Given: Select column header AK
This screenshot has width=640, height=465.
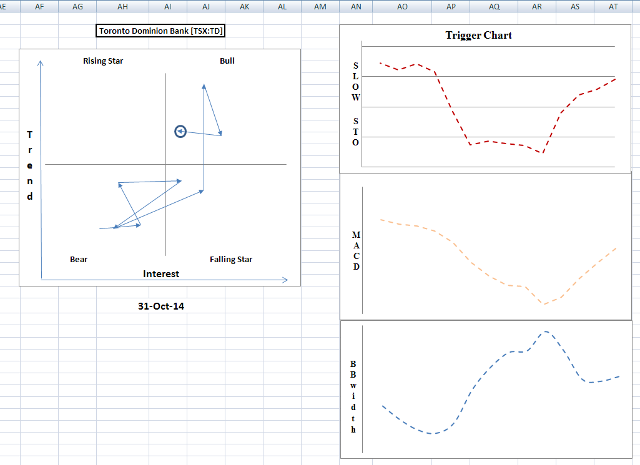Looking at the screenshot, I should [245, 6].
